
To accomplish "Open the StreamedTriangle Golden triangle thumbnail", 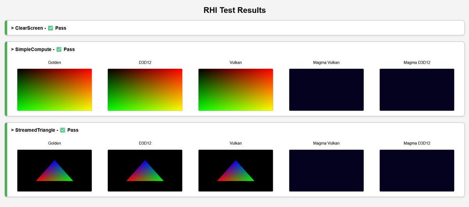I will pos(55,171).
